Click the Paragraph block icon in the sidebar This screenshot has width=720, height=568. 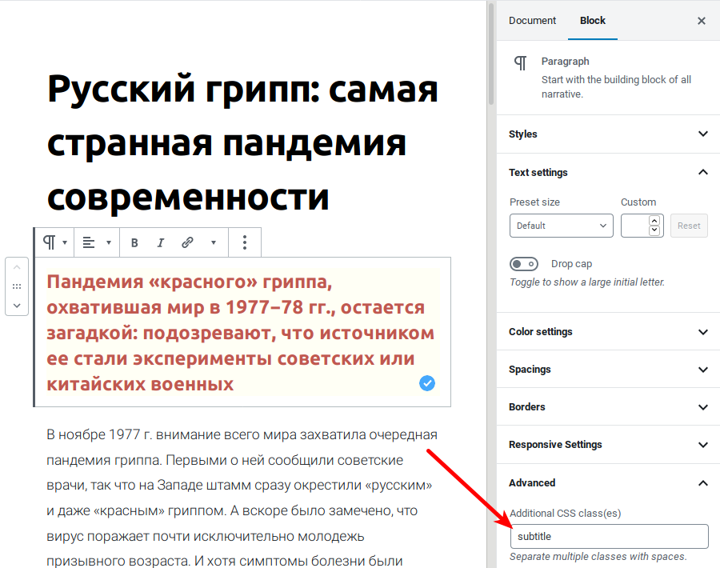[520, 63]
